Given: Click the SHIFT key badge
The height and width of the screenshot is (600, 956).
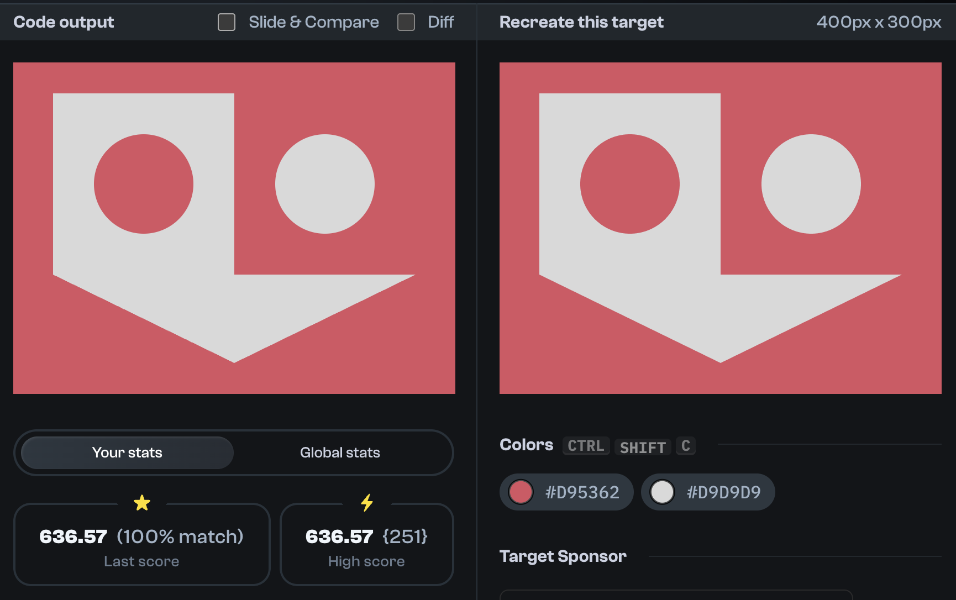Looking at the screenshot, I should pyautogui.click(x=643, y=447).
